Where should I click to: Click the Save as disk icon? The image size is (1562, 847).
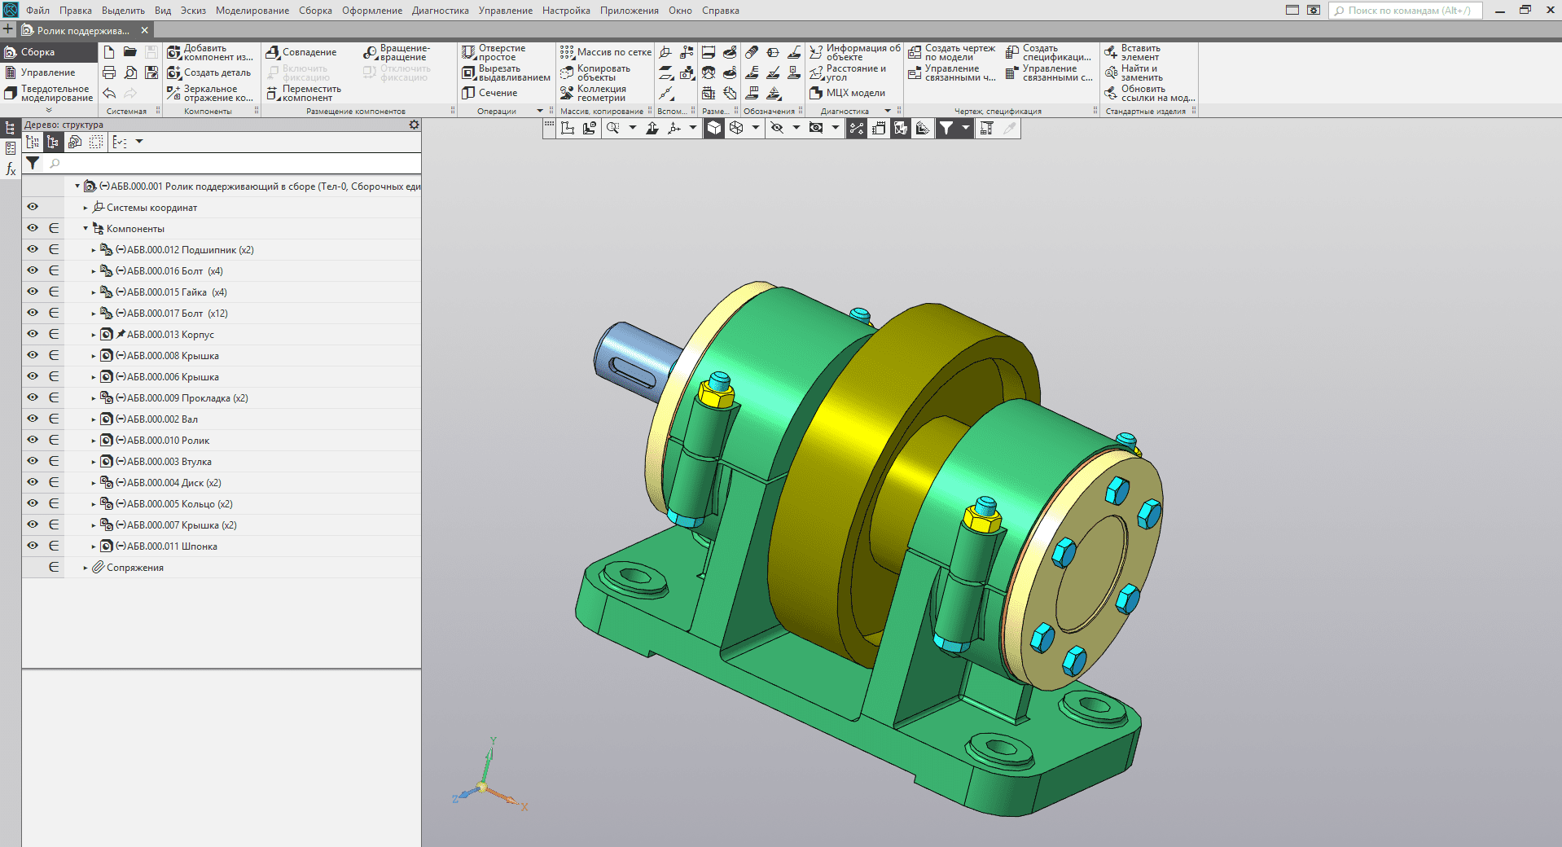tap(151, 72)
